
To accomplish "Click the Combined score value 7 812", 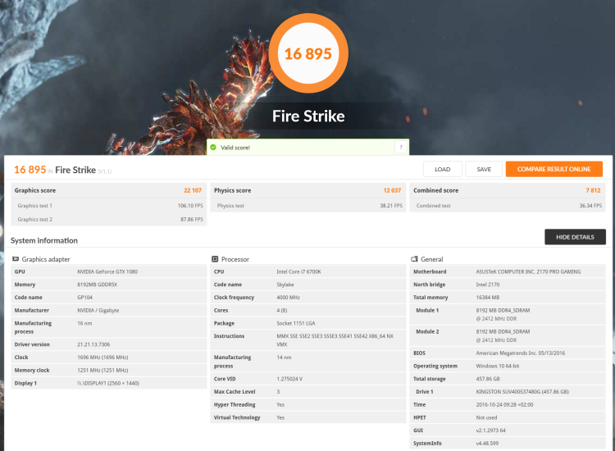I will 593,190.
